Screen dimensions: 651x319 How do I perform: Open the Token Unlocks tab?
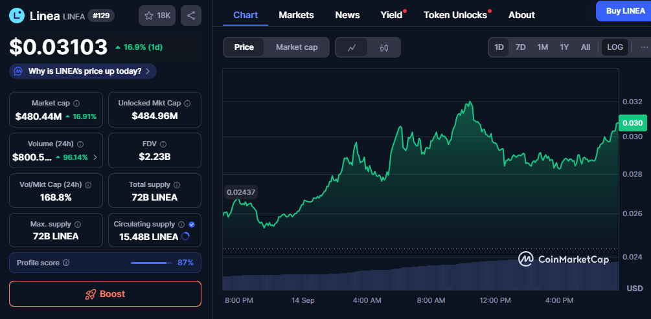[455, 15]
